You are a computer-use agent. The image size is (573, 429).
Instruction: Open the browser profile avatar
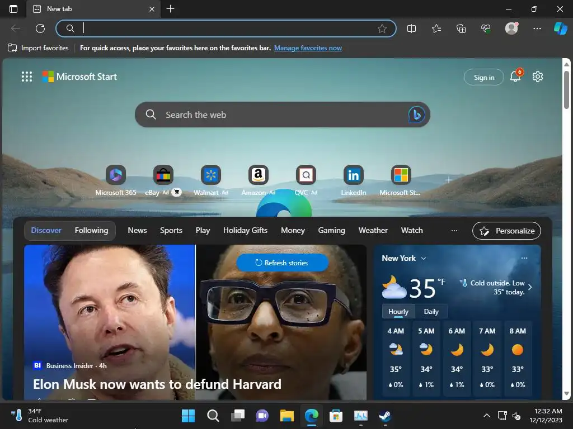coord(511,28)
